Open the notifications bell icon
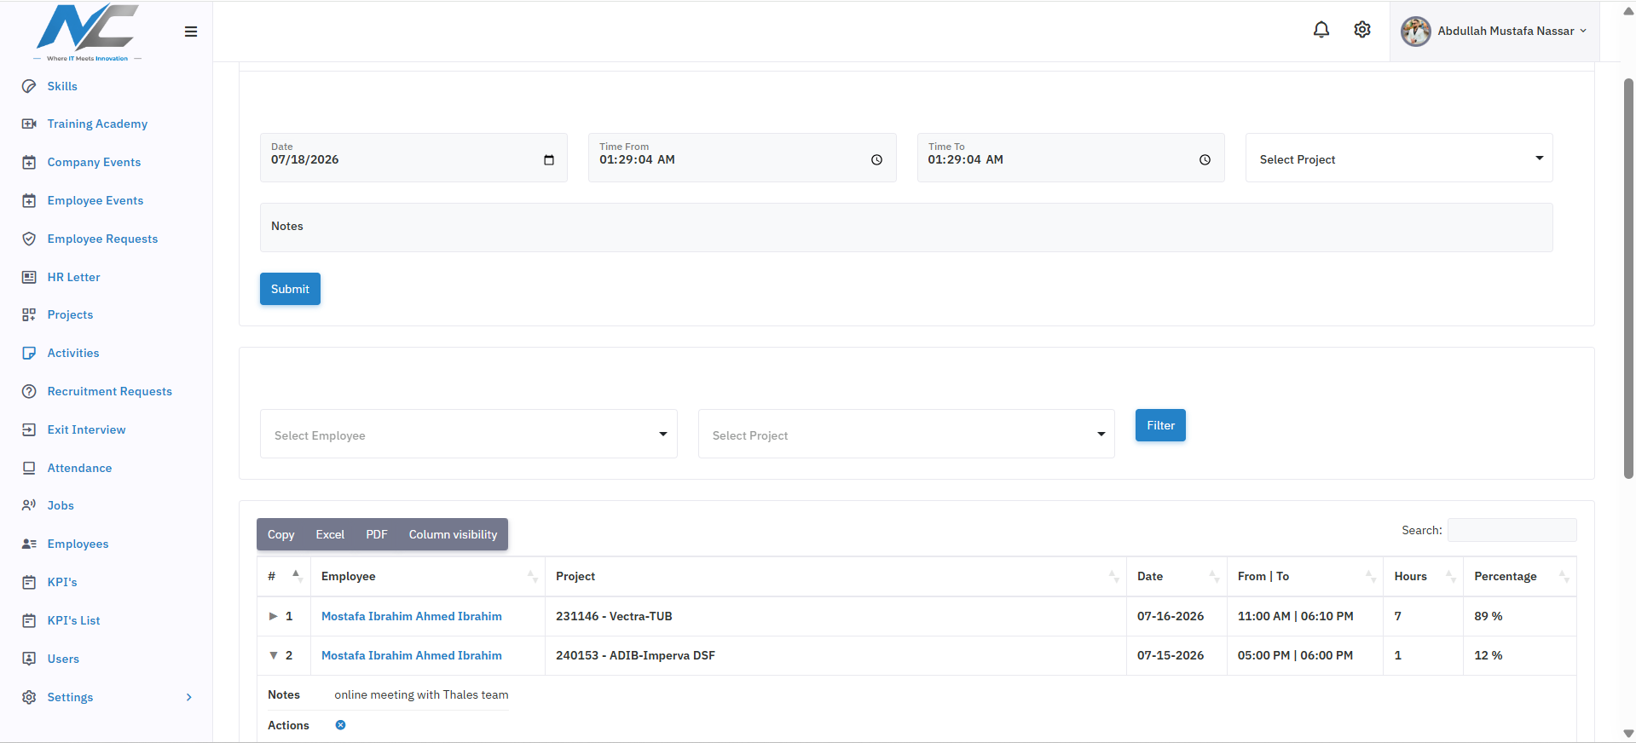The width and height of the screenshot is (1636, 743). (x=1321, y=30)
